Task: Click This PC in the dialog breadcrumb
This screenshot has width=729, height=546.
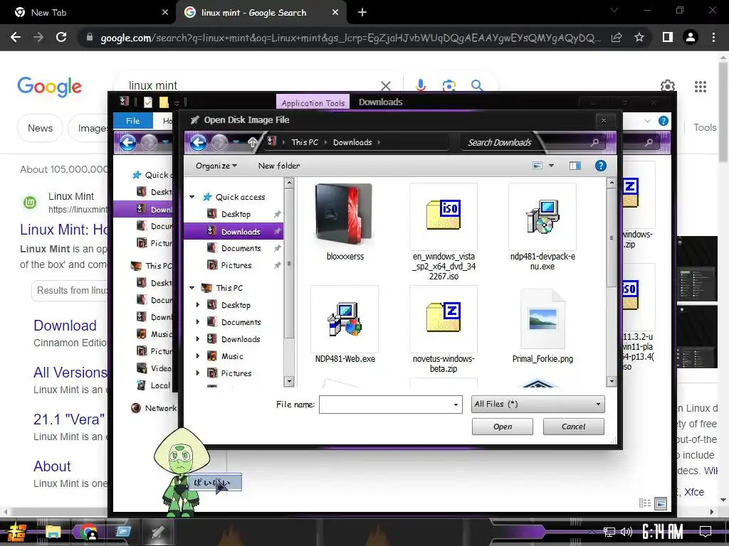Action: click(x=305, y=142)
